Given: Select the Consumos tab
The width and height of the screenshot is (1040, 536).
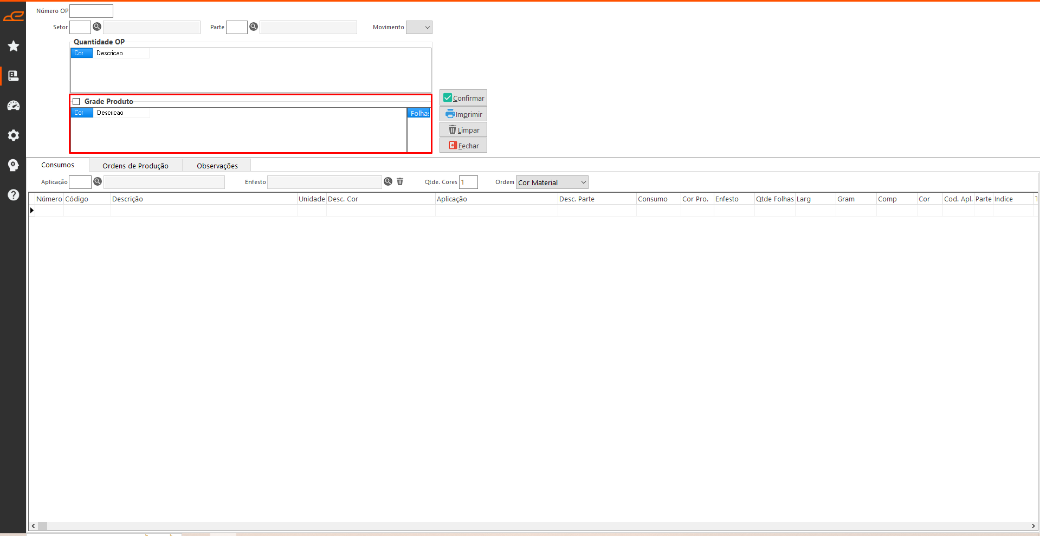Looking at the screenshot, I should pyautogui.click(x=57, y=165).
